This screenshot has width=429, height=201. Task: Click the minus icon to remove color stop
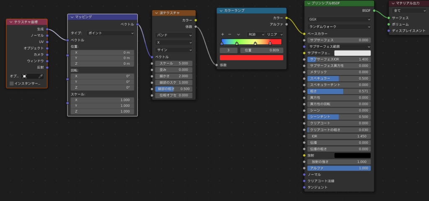230,34
